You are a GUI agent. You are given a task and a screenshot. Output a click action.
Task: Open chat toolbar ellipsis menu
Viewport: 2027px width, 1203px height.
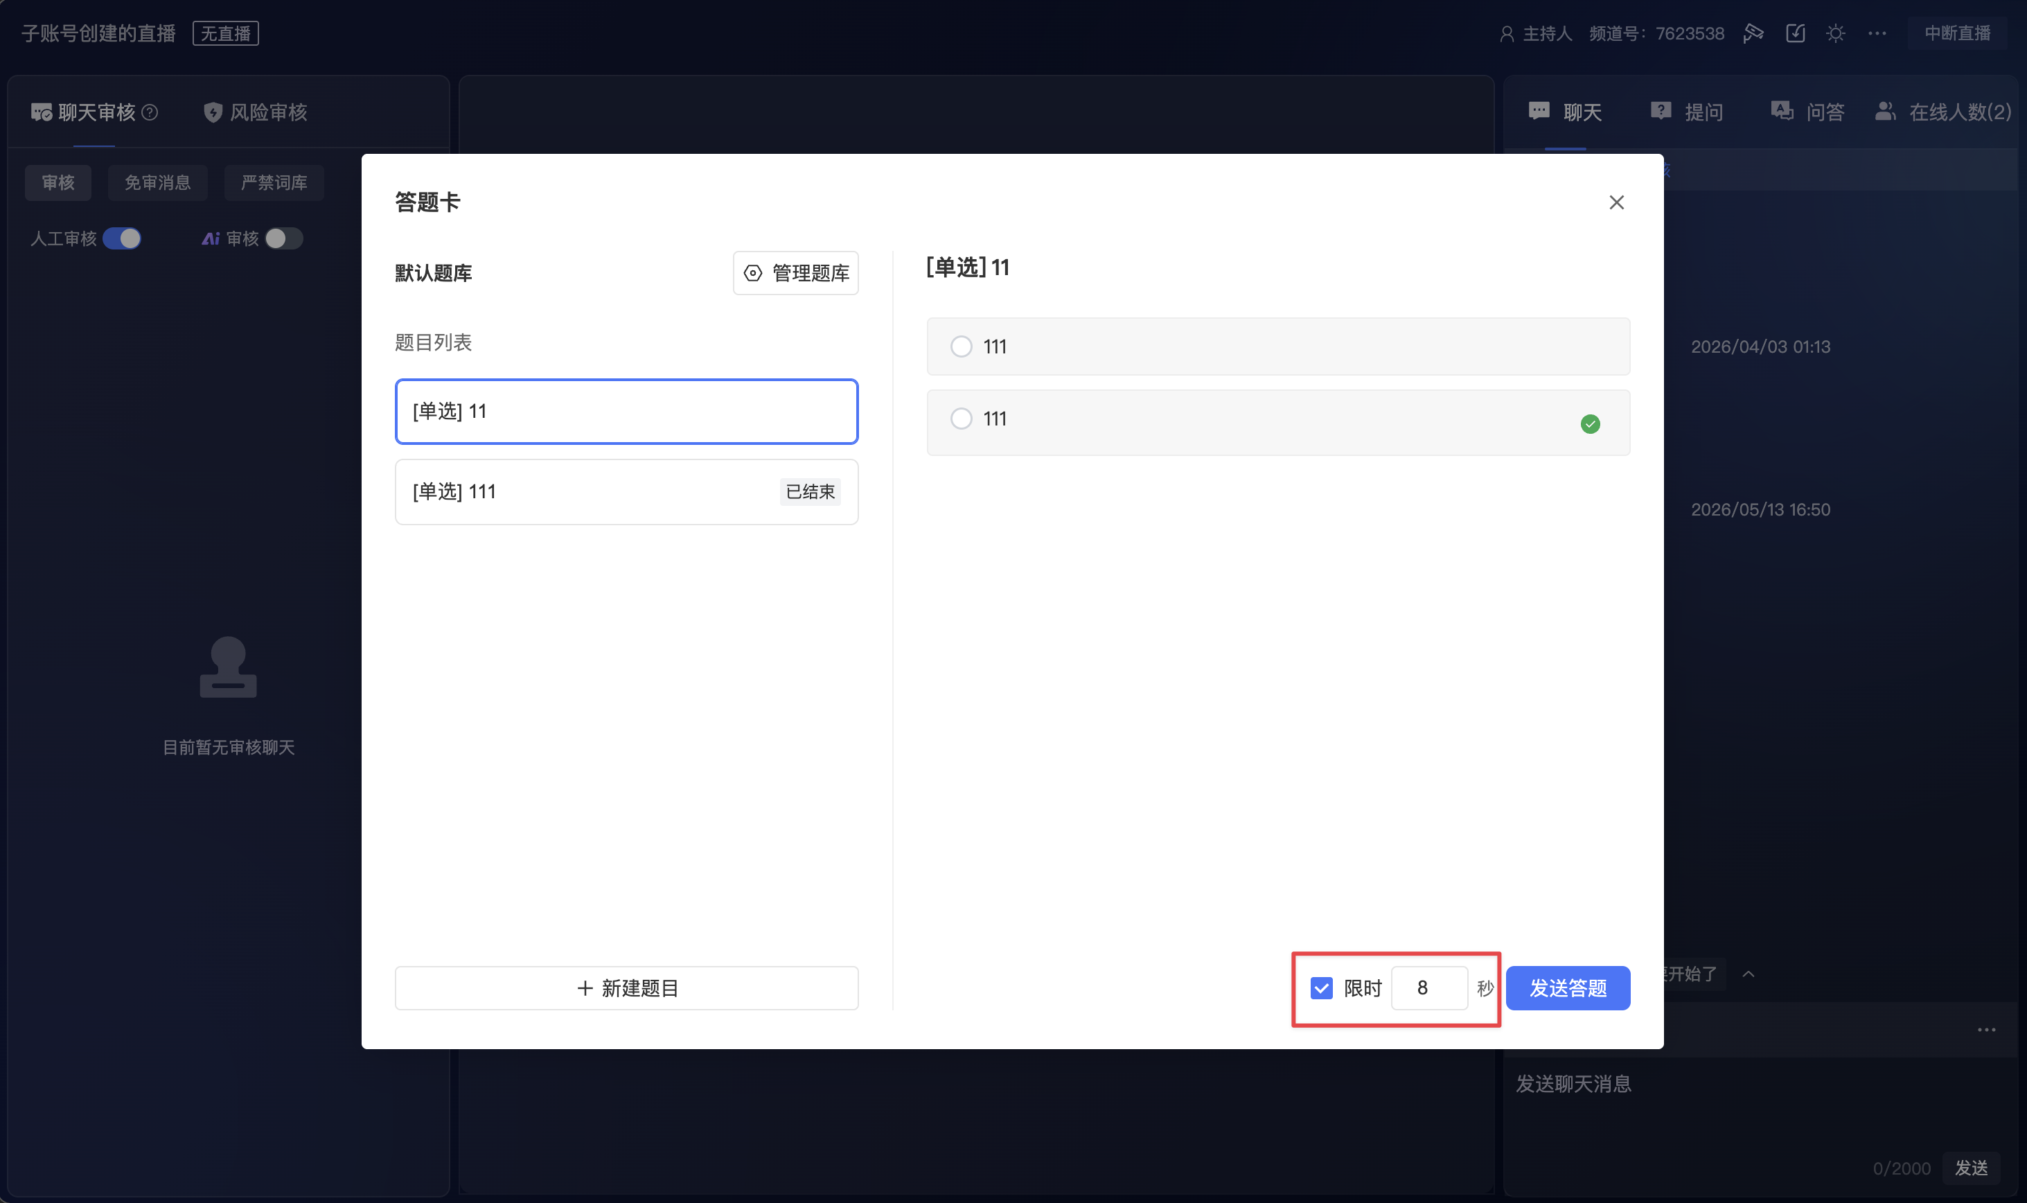(1987, 1030)
